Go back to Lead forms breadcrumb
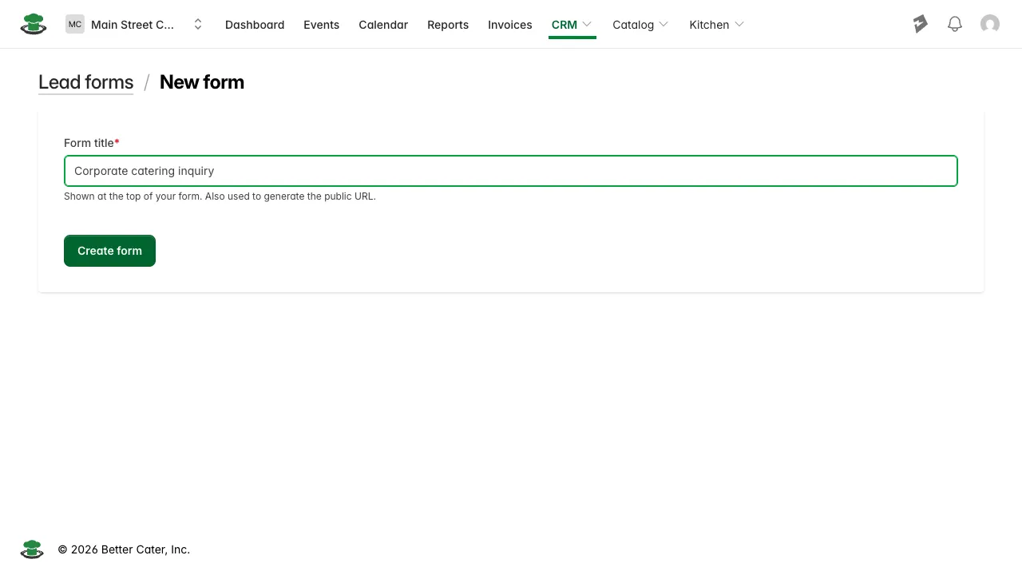The image size is (1022, 575). [86, 82]
